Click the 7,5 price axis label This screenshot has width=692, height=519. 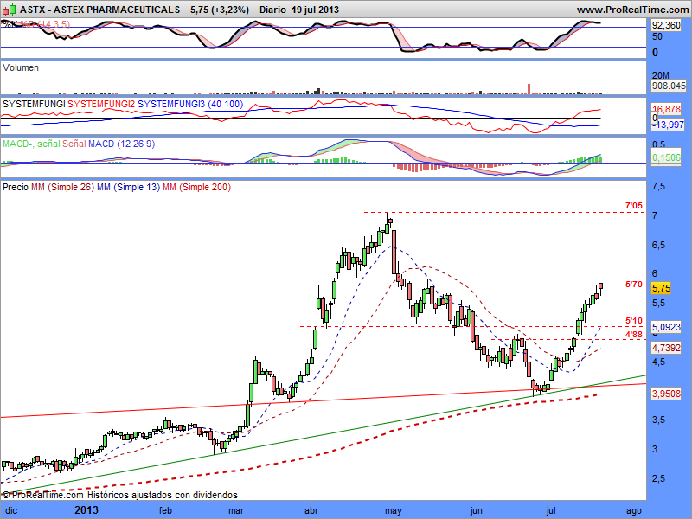point(658,186)
